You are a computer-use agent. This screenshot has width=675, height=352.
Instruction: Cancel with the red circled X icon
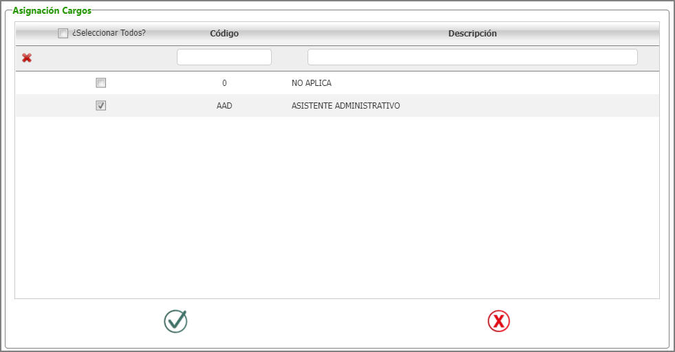pyautogui.click(x=498, y=321)
